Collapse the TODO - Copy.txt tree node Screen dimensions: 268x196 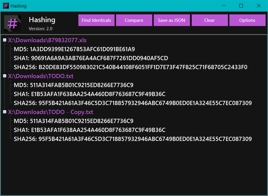click(4, 112)
